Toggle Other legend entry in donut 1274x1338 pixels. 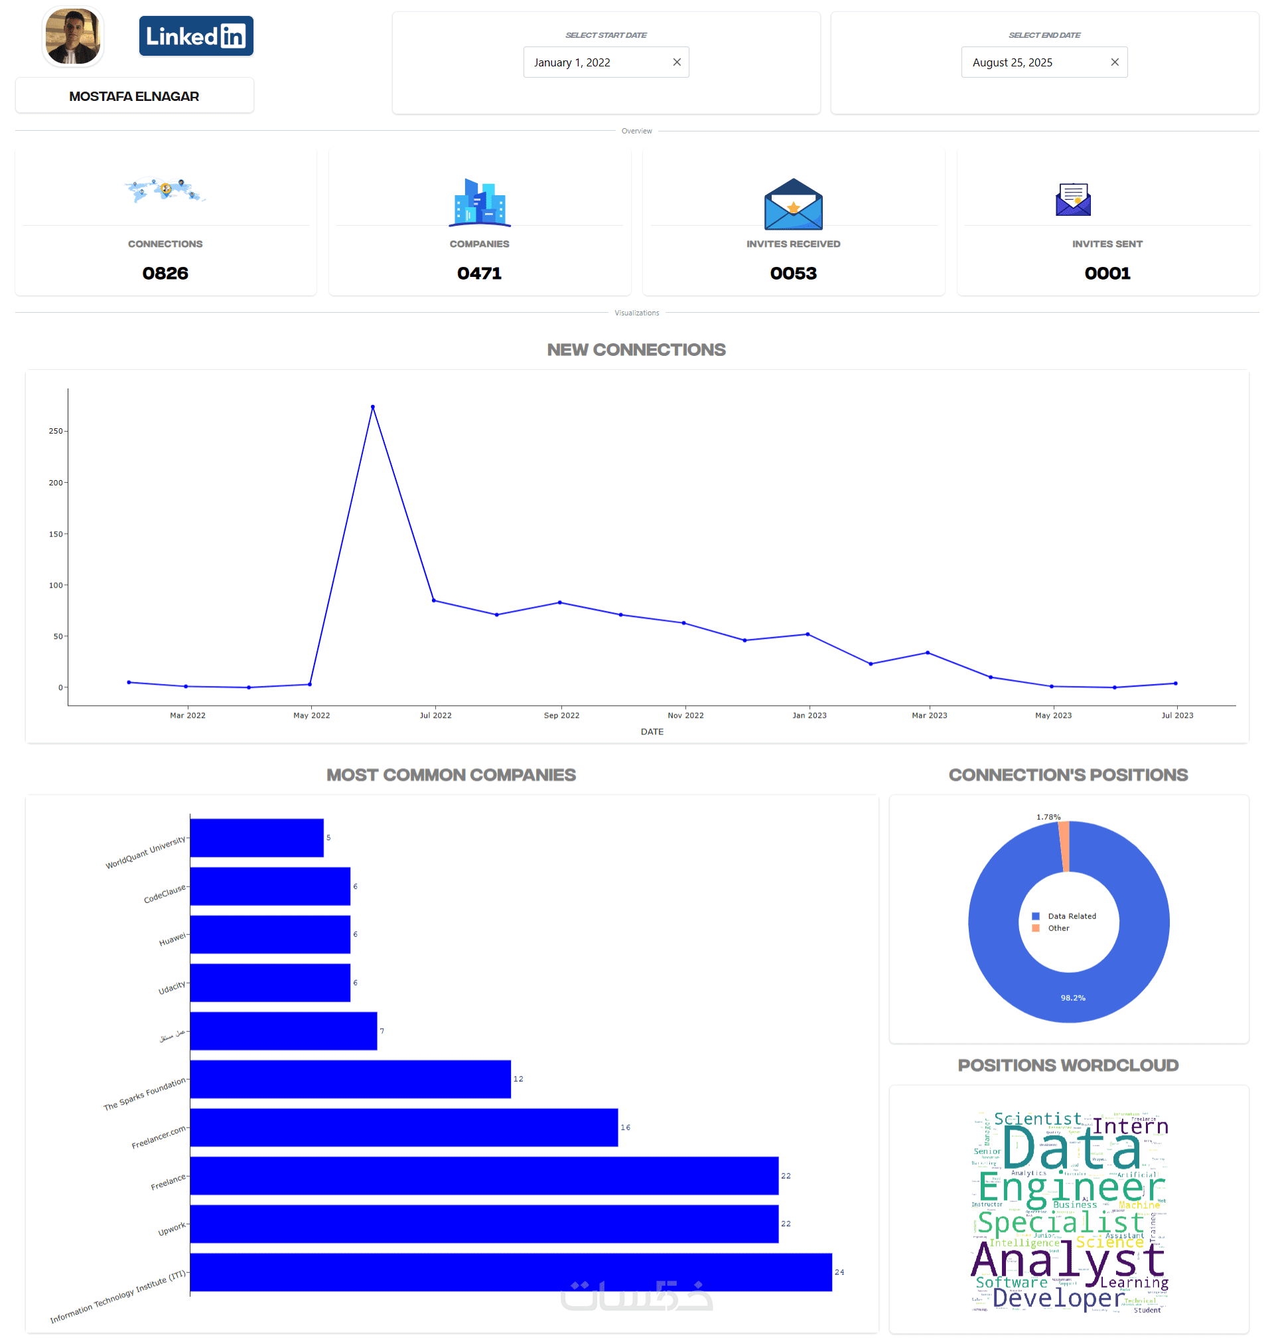(1058, 927)
